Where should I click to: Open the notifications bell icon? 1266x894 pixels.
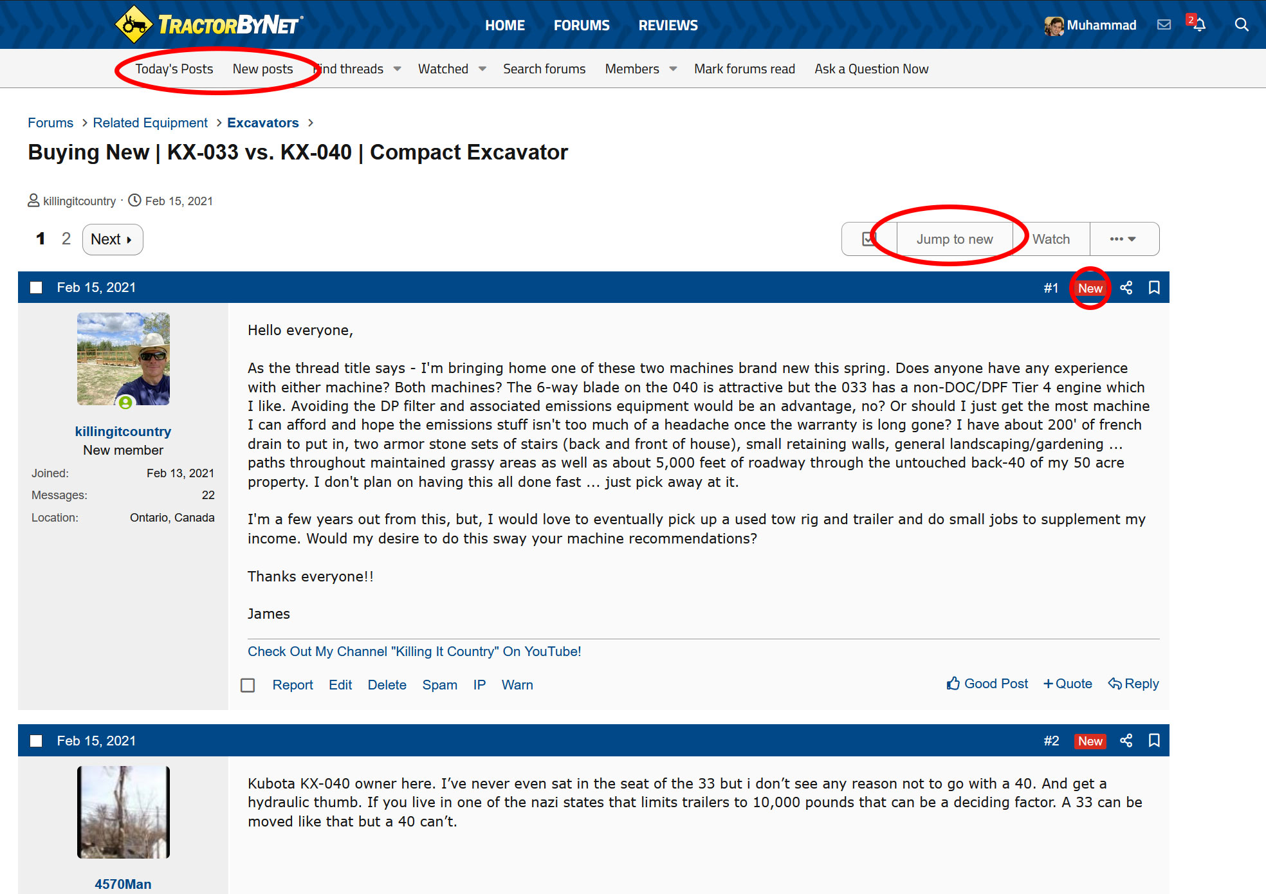pyautogui.click(x=1199, y=25)
